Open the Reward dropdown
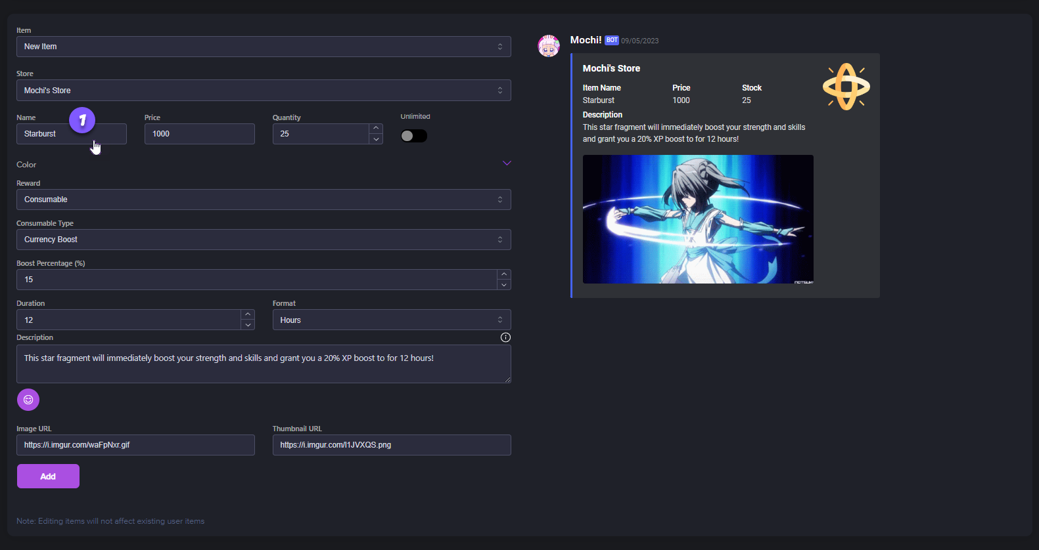This screenshot has width=1039, height=550. pyautogui.click(x=263, y=200)
